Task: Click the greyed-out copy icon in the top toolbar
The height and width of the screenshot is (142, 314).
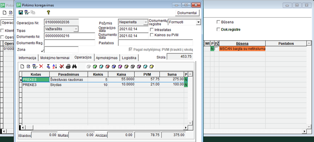Action: coord(33,13)
